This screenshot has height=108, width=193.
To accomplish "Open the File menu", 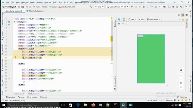I will [x=8, y=2].
